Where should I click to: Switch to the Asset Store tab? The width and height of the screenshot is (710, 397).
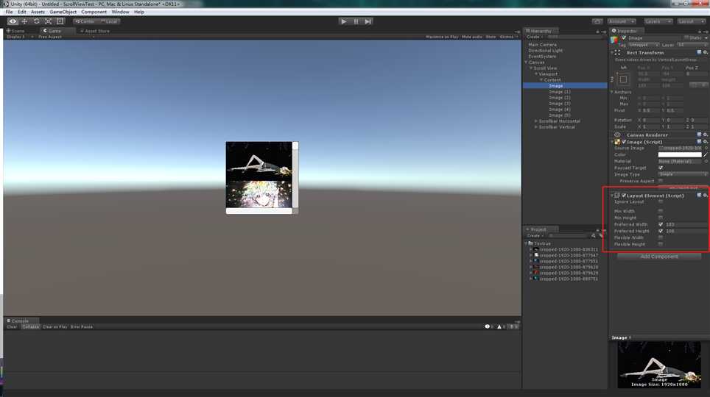95,31
